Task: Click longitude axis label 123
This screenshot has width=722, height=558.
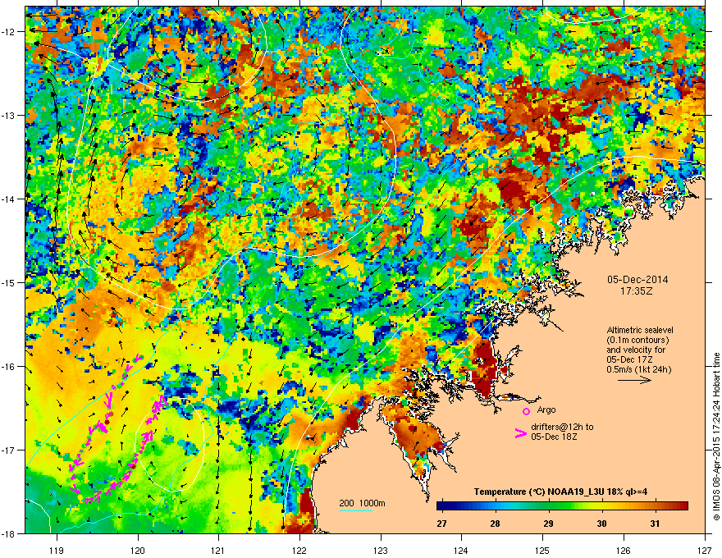Action: pos(381,550)
